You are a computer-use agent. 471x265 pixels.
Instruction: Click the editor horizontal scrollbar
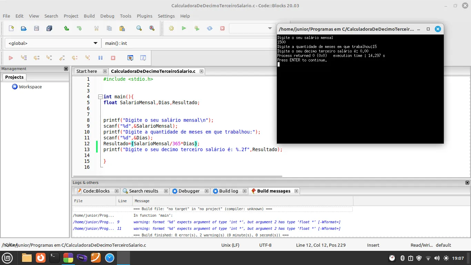click(x=178, y=176)
